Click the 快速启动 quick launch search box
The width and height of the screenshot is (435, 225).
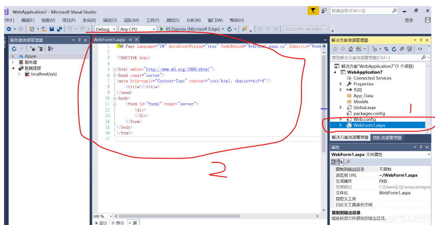(364, 11)
